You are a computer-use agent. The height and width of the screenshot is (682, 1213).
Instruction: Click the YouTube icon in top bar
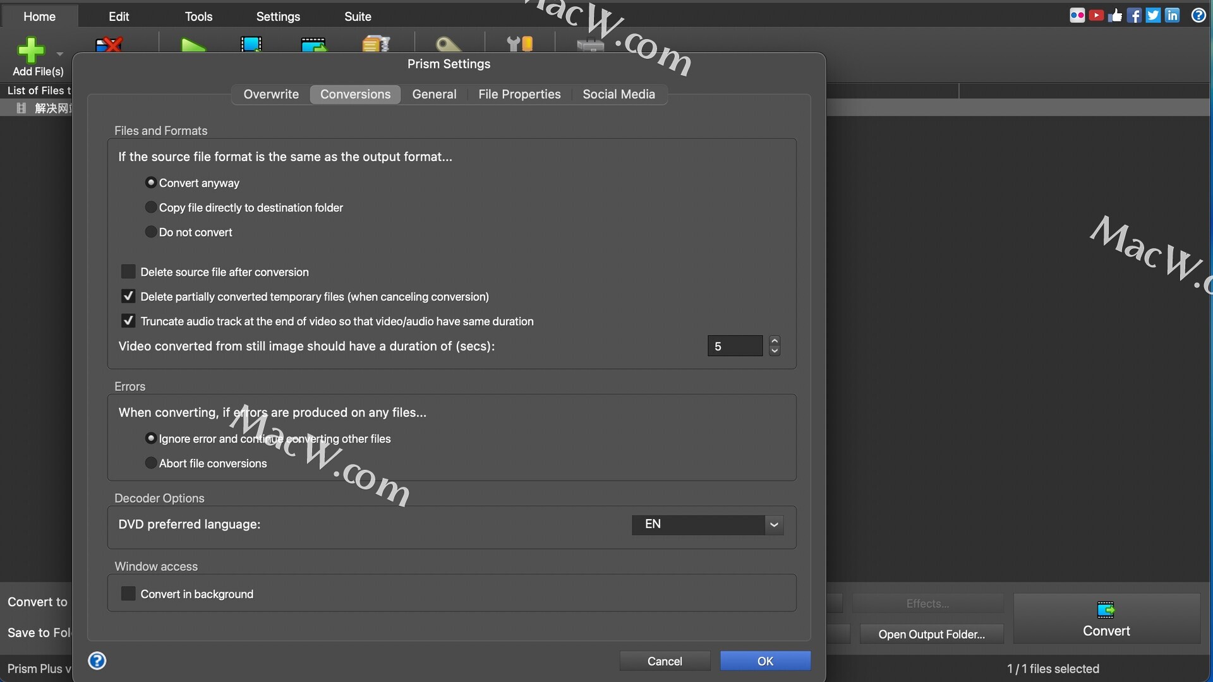point(1096,16)
